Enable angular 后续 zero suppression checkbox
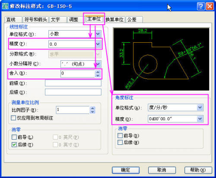The height and width of the screenshot is (178, 216). click(120, 142)
